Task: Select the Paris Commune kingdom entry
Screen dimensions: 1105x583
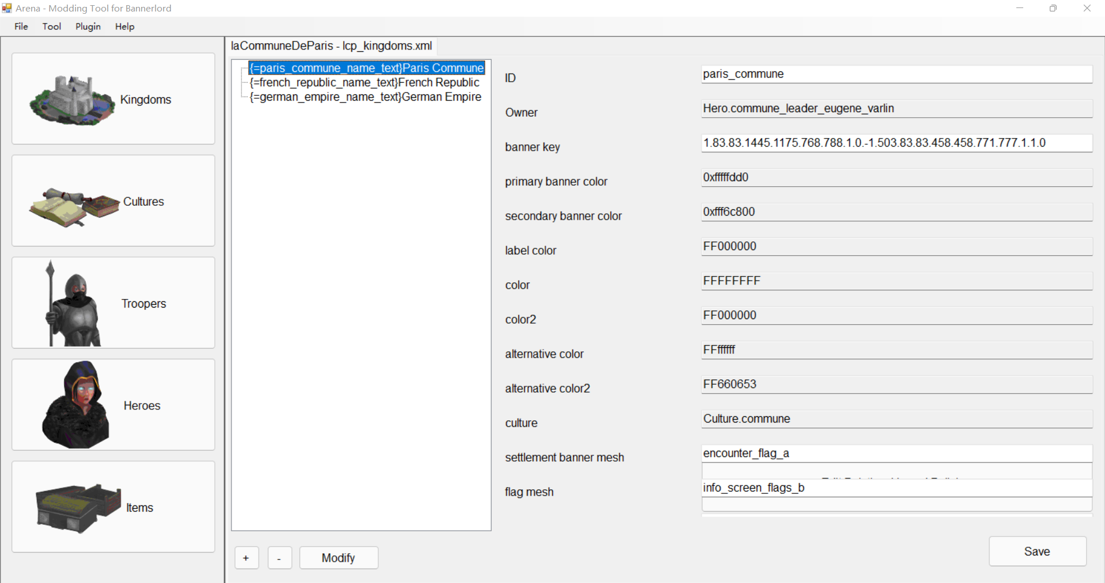Action: coord(367,68)
